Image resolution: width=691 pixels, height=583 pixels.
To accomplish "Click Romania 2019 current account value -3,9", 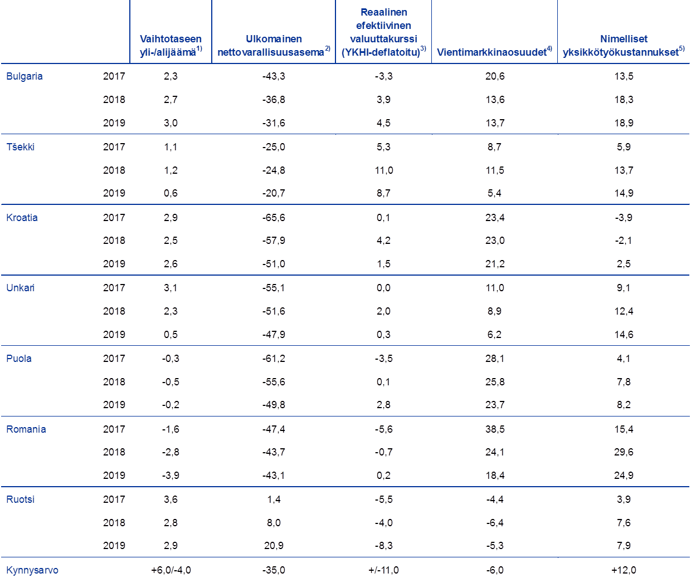I will pos(171,476).
